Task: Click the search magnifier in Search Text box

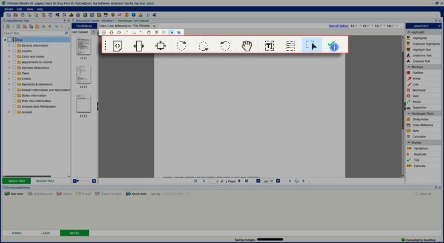Action: [x=67, y=33]
